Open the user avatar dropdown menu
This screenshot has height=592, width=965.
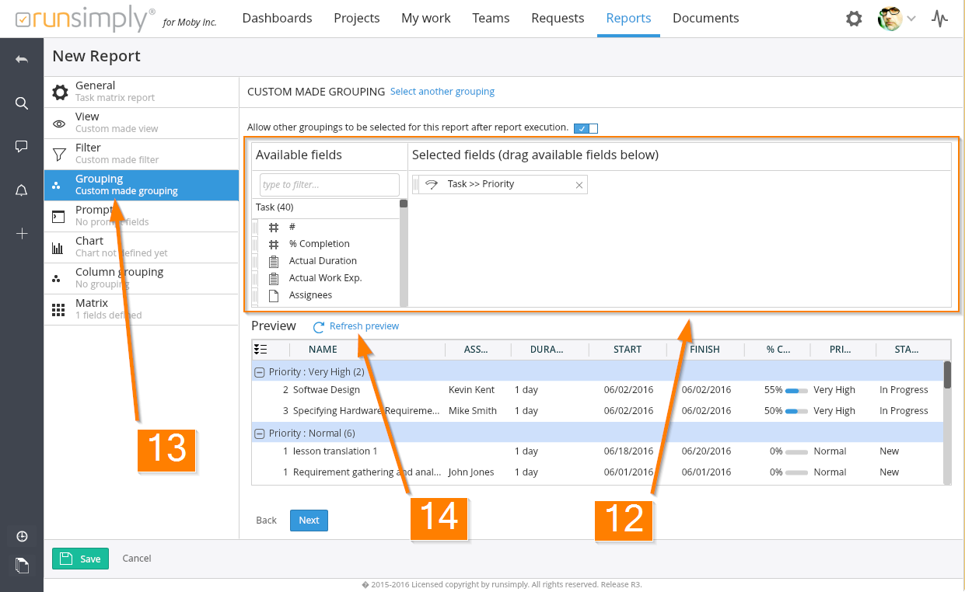click(897, 19)
